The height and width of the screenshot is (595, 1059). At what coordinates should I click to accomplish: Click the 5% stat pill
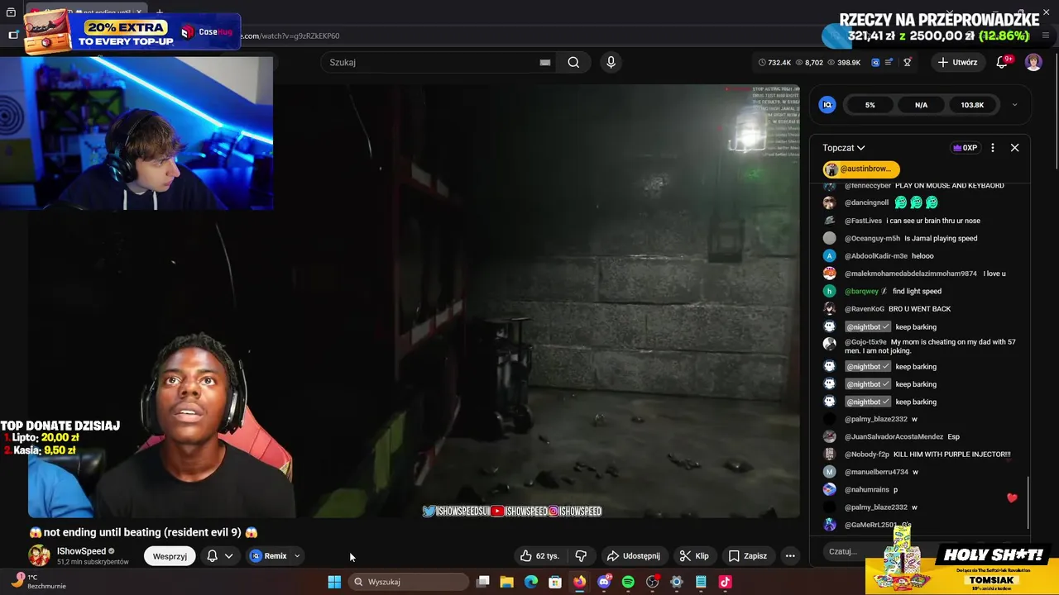click(x=870, y=105)
